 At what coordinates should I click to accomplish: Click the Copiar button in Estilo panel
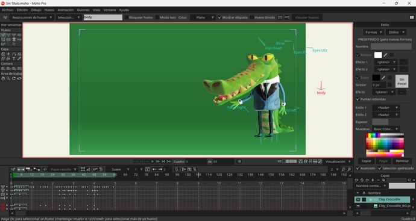(367, 161)
